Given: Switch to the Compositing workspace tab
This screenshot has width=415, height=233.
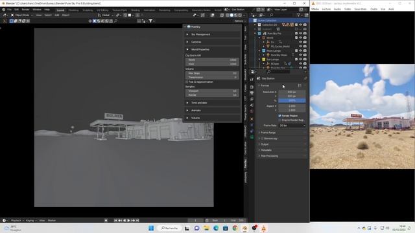Looking at the screenshot, I should pos(181,10).
